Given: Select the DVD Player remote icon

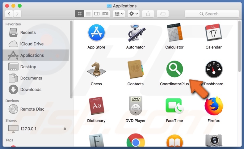Looking at the screenshot, I should coord(136,106).
